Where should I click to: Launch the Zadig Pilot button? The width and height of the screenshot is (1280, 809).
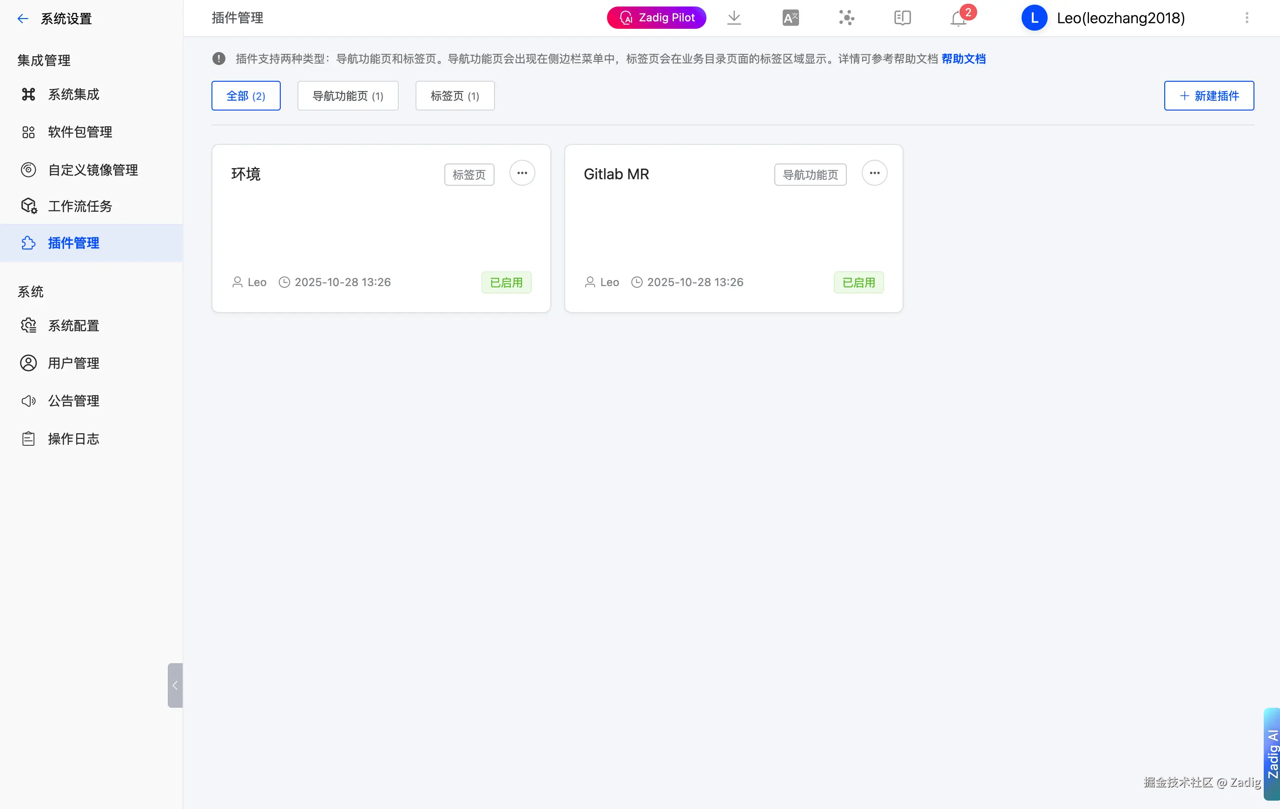coord(656,18)
